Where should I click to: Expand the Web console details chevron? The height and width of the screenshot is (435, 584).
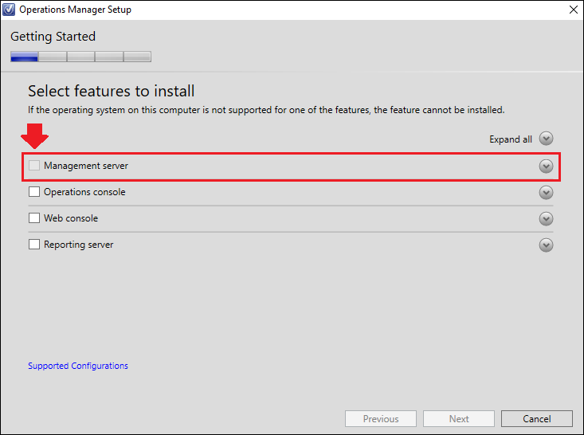tap(546, 219)
